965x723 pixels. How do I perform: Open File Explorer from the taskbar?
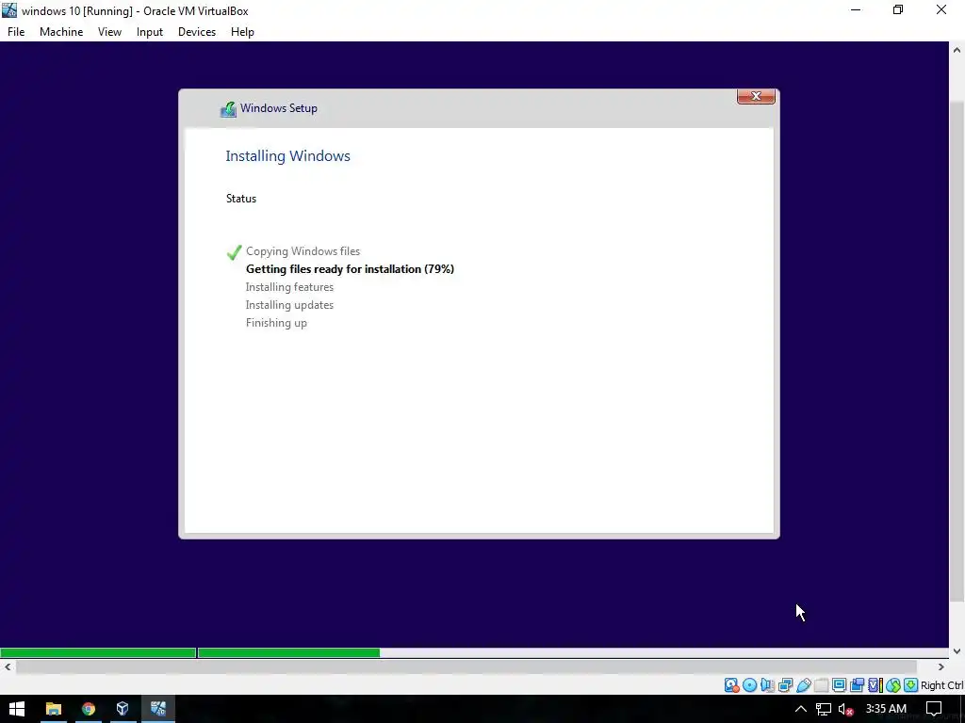54,709
